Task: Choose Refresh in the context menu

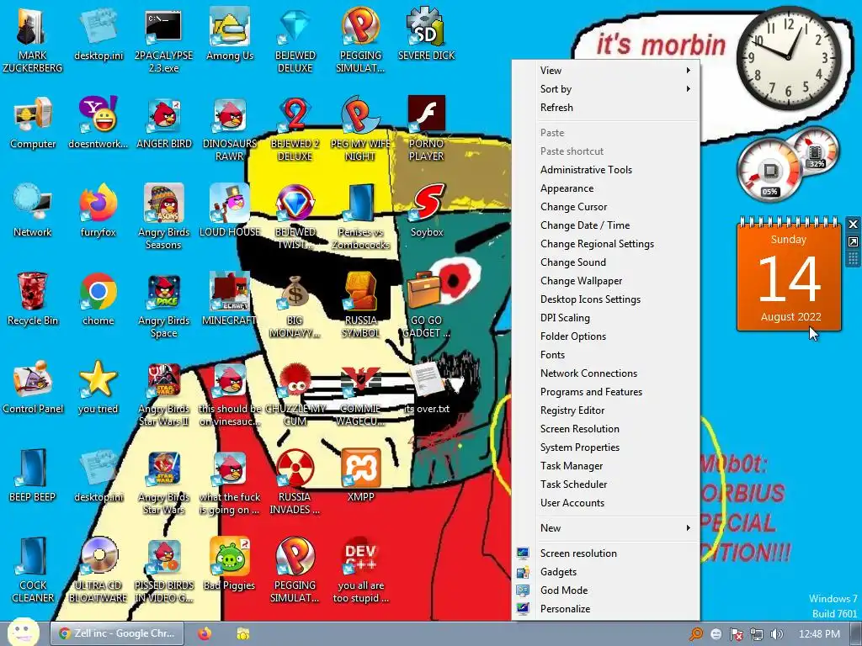Action: (x=606, y=108)
